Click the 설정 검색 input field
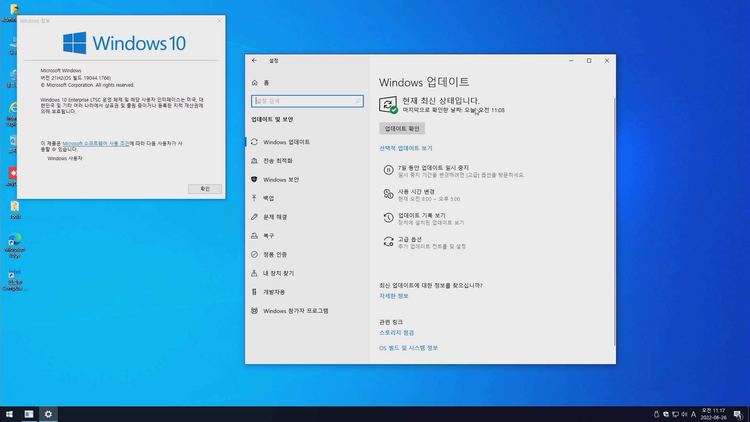This screenshot has height=422, width=750. [x=307, y=101]
